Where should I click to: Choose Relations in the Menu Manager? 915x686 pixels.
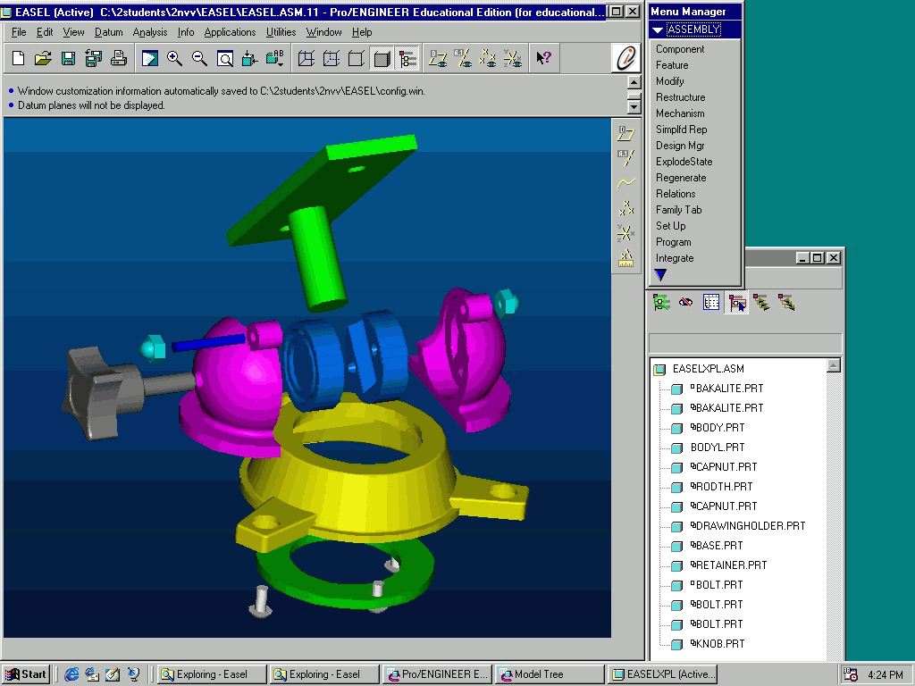(676, 194)
